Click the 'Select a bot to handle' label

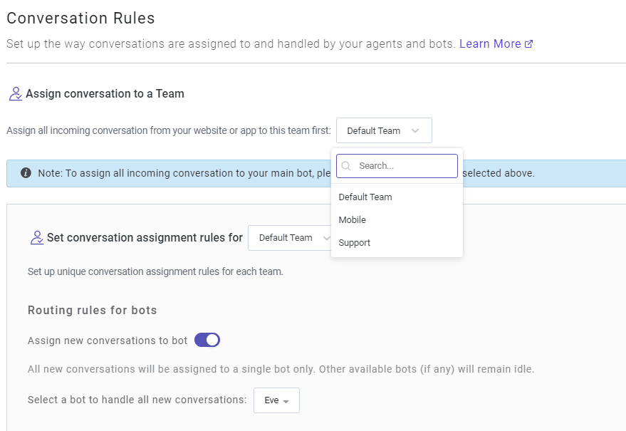tap(137, 400)
